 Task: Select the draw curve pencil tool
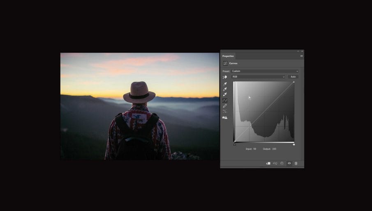pos(225,106)
